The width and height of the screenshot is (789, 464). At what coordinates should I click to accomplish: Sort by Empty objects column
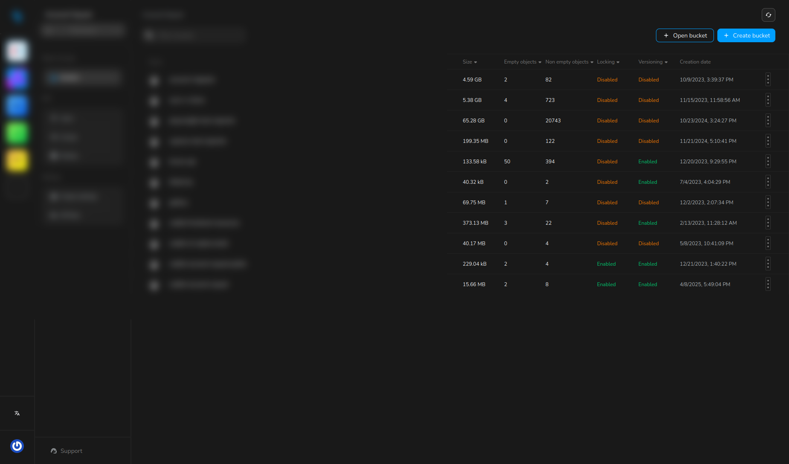pos(522,62)
